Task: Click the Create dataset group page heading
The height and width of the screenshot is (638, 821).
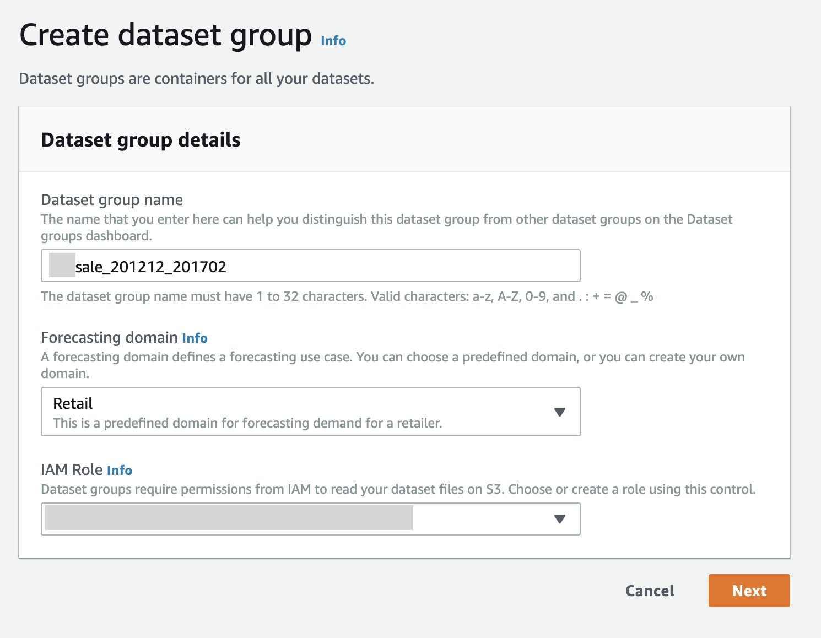Action: [x=165, y=35]
